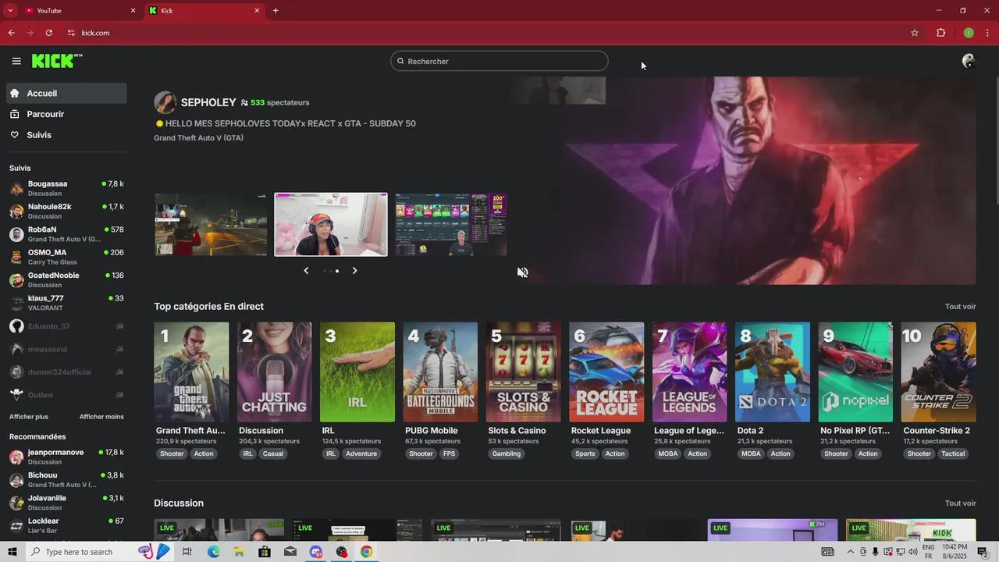Click the Rechercher search field
Viewport: 999px width, 562px height.
coord(499,61)
